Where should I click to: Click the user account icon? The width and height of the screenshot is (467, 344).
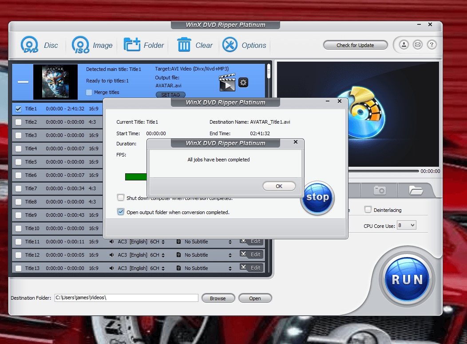[x=404, y=45]
